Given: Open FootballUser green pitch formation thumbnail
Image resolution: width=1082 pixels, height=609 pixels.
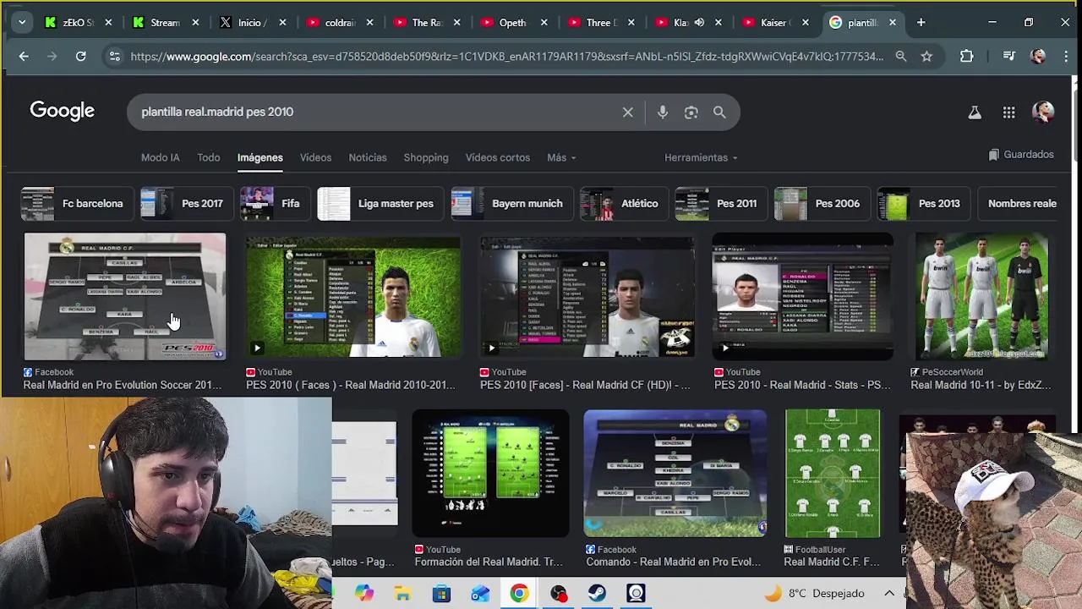Looking at the screenshot, I should 833,474.
